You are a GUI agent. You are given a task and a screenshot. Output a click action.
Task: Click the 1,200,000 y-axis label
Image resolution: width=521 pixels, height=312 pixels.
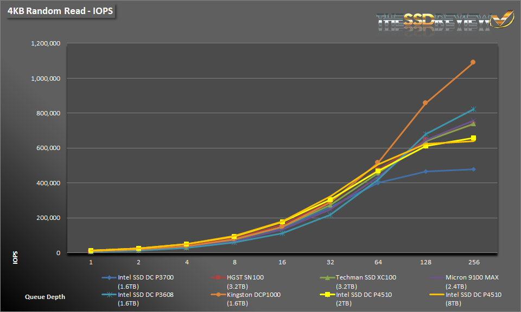45,43
